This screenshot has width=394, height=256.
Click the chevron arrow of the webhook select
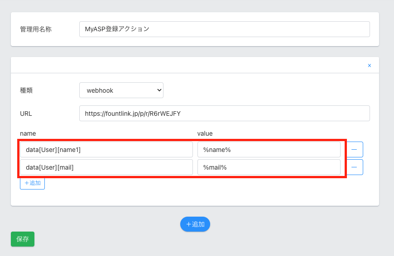point(159,90)
